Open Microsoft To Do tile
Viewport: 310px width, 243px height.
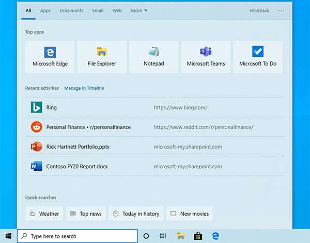(258, 57)
